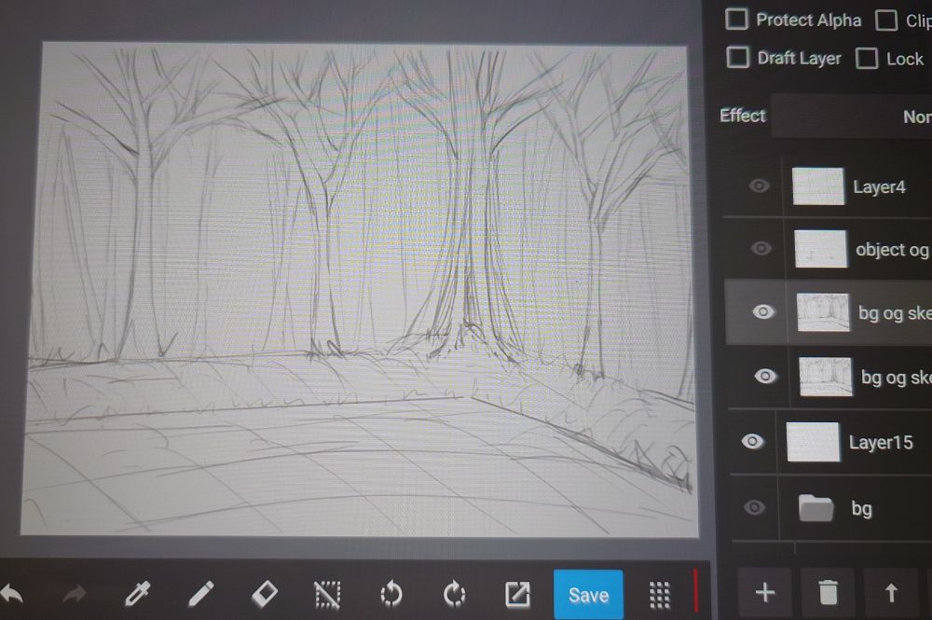Activate the selection transform tool

tap(328, 592)
